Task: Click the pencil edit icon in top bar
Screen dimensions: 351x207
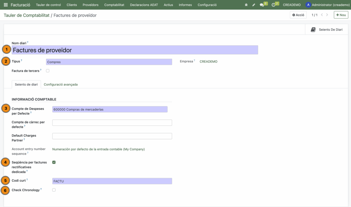Action: (254, 5)
